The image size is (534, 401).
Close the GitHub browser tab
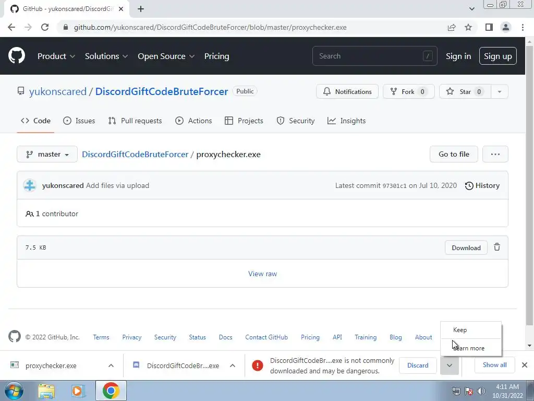point(121,9)
